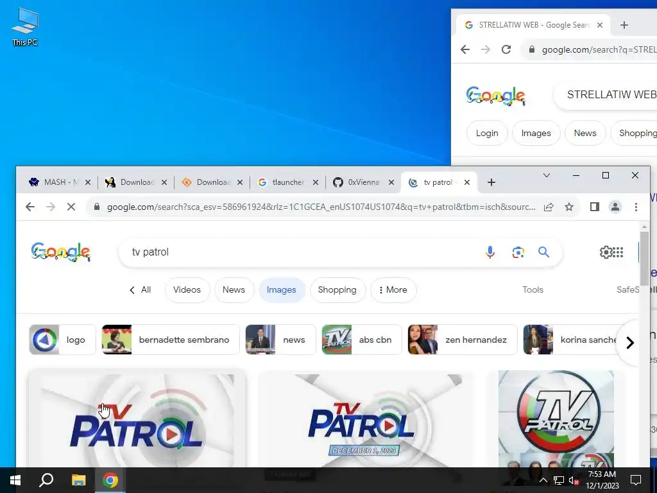The width and height of the screenshot is (657, 493).
Task: Open Chrome three-dot menu
Action: click(x=636, y=207)
